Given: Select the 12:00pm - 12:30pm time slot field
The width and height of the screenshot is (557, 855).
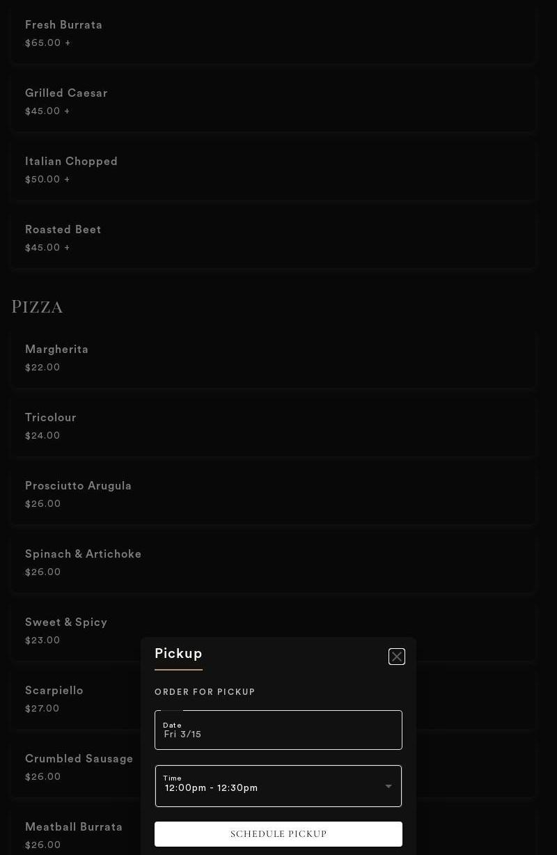Looking at the screenshot, I should click(x=265, y=787).
